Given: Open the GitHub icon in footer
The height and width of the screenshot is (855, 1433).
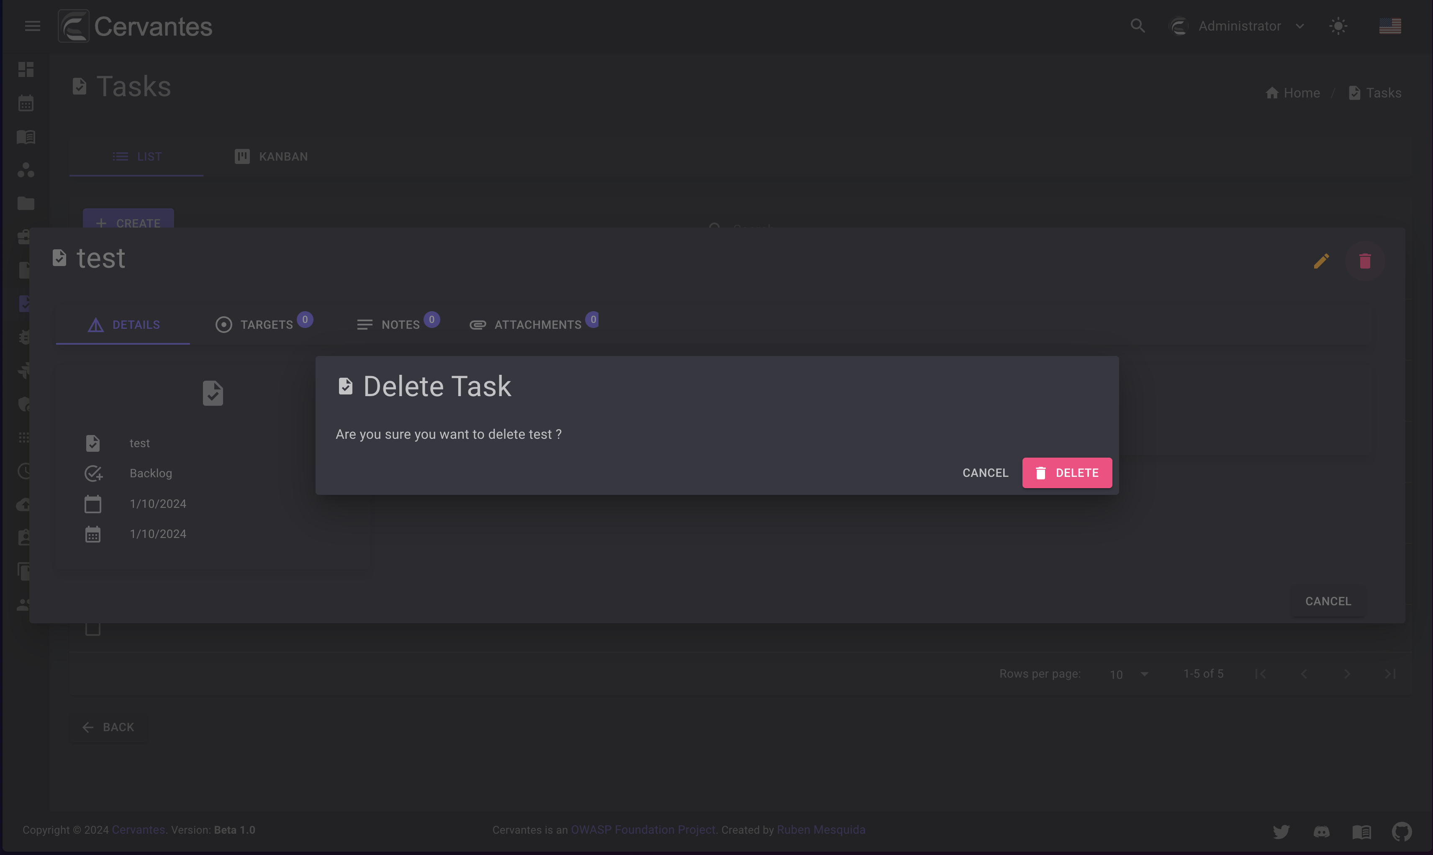Looking at the screenshot, I should click(x=1401, y=832).
